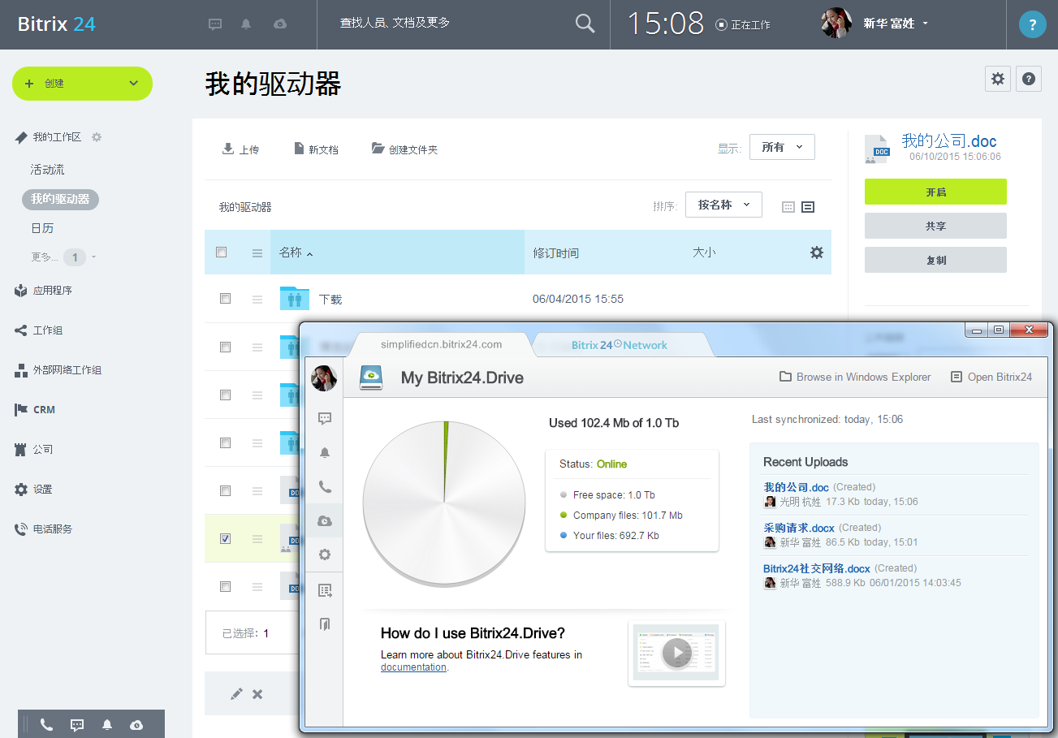This screenshot has height=738, width=1058.
Task: Toggle the select-all checkbox in table header
Action: pos(221,252)
